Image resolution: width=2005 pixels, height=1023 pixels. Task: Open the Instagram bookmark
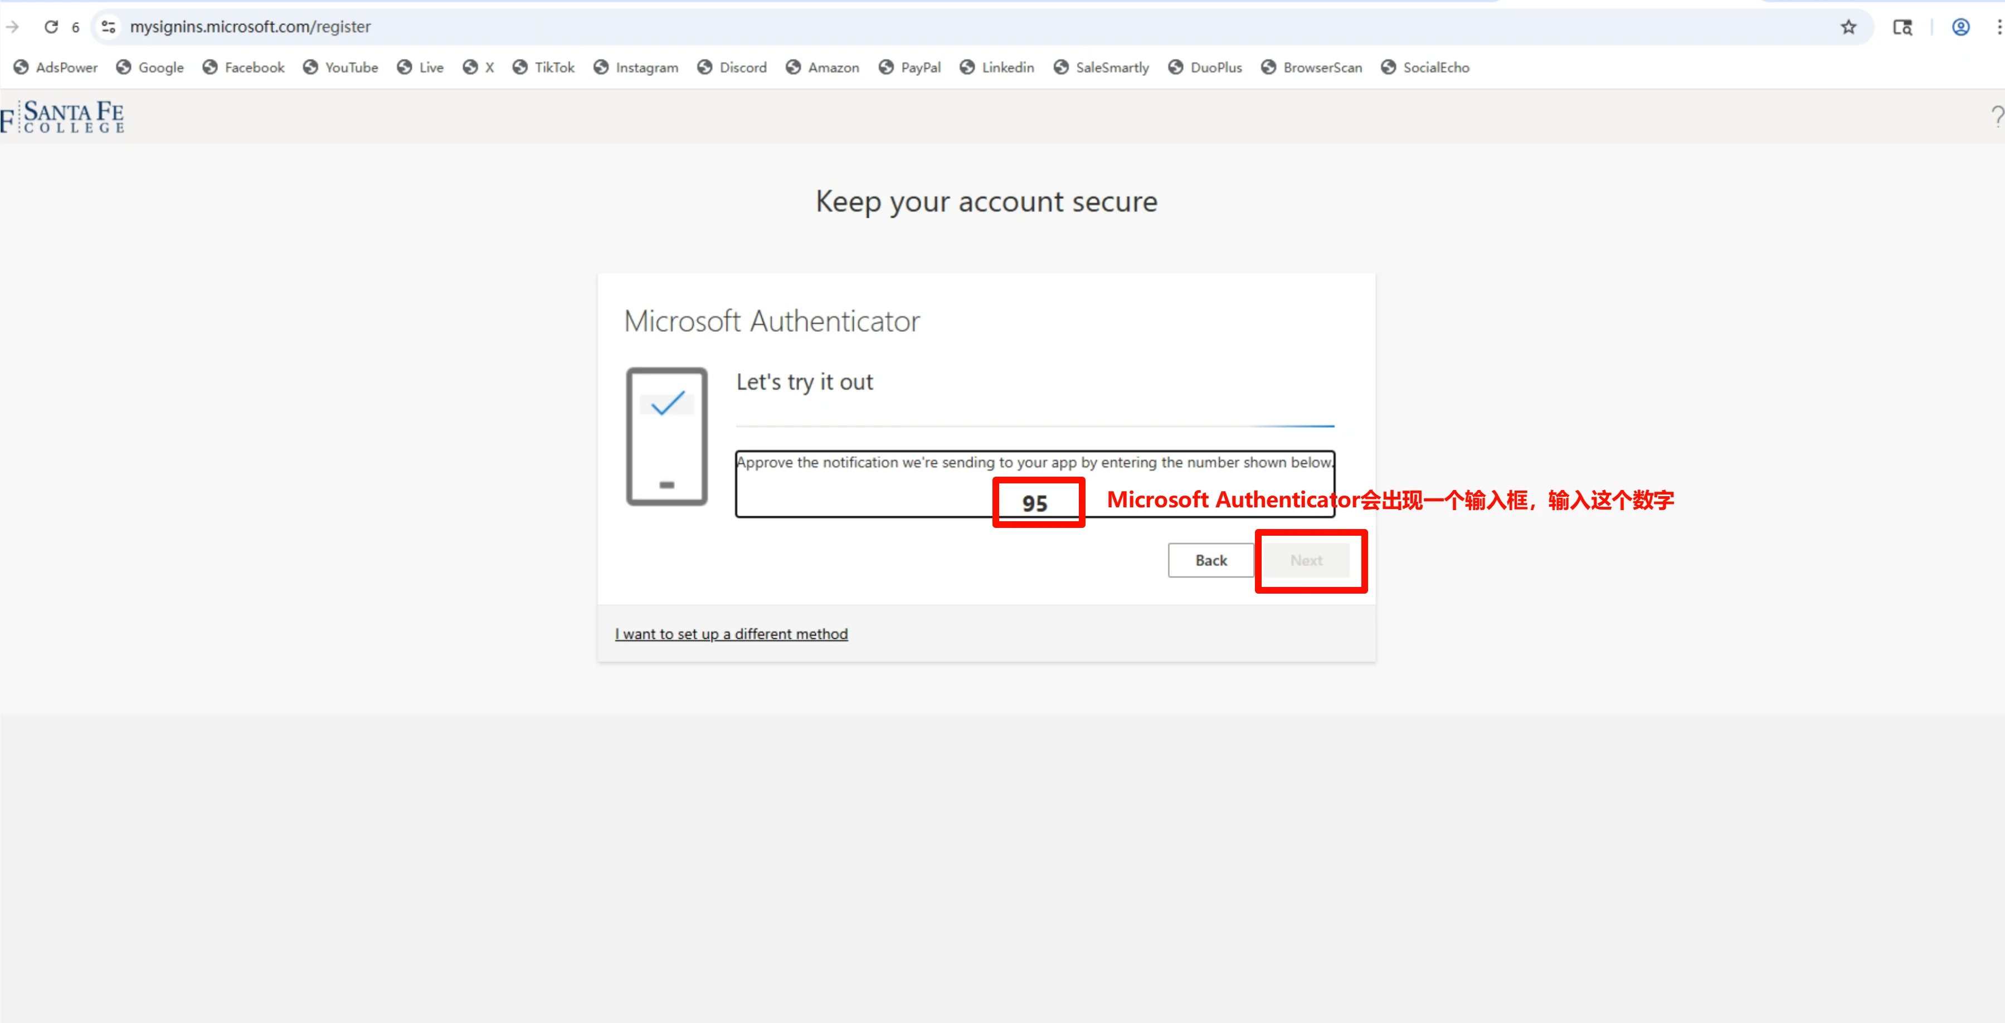coord(636,68)
